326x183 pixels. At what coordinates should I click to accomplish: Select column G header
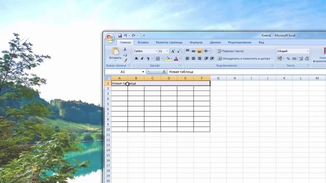[x=218, y=78]
